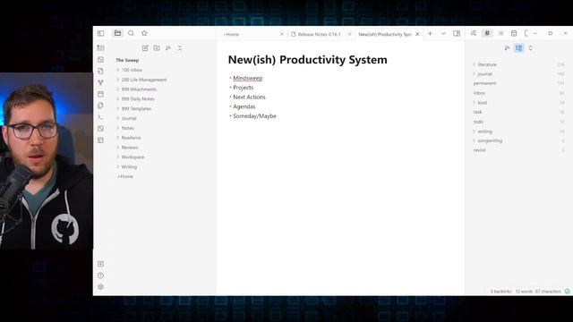
Task: Open today's daily note calendar ribbon icon
Action: click(x=100, y=94)
